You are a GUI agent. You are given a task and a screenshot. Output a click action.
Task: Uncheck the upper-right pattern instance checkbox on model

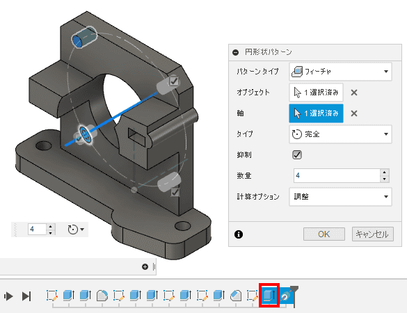pyautogui.click(x=174, y=81)
